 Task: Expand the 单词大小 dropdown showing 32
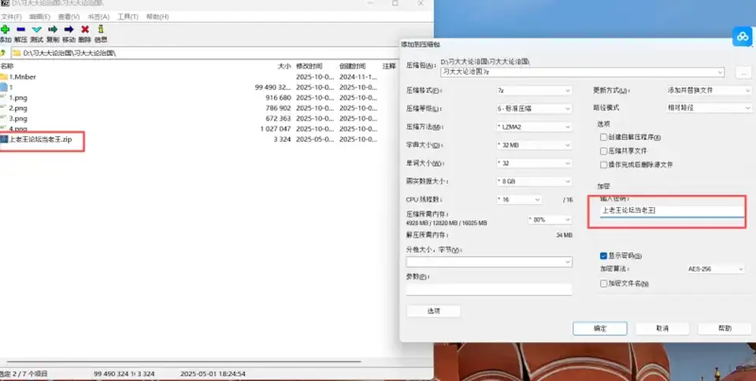[534, 163]
